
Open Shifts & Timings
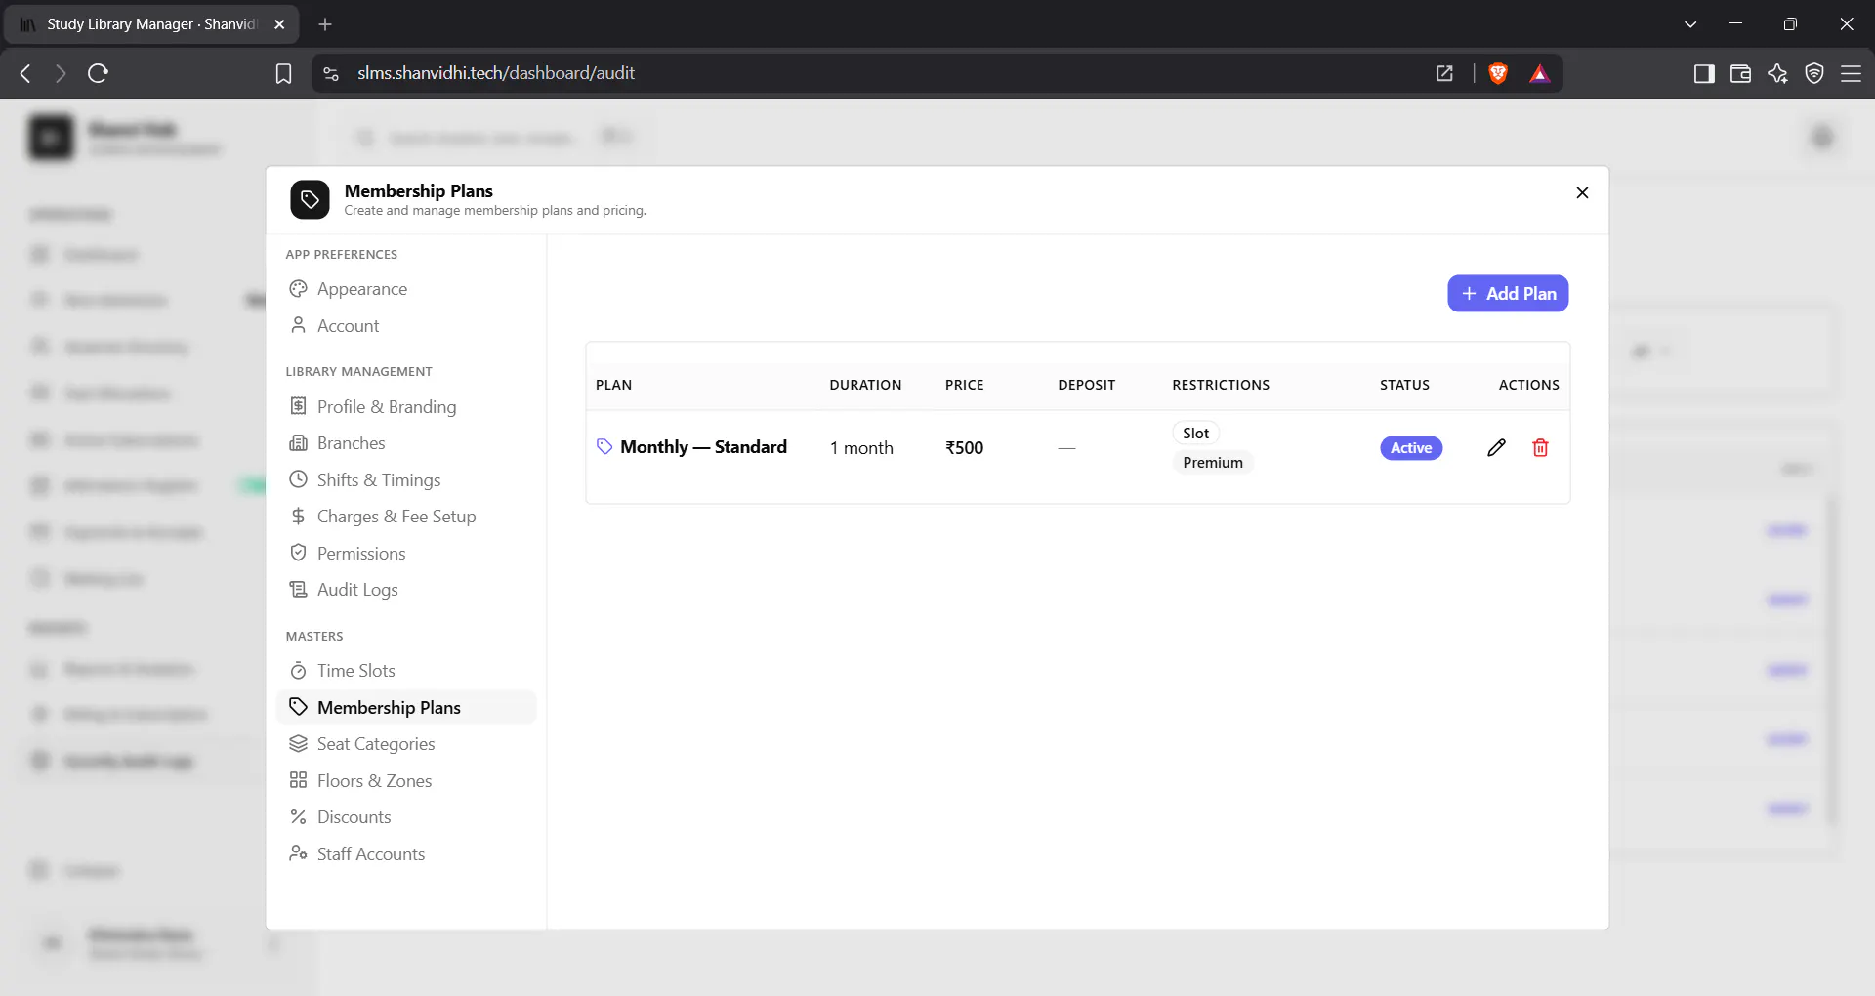pos(406,480)
